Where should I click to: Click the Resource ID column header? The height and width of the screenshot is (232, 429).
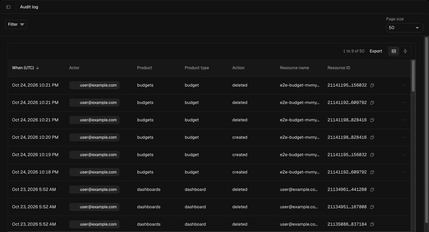[339, 68]
